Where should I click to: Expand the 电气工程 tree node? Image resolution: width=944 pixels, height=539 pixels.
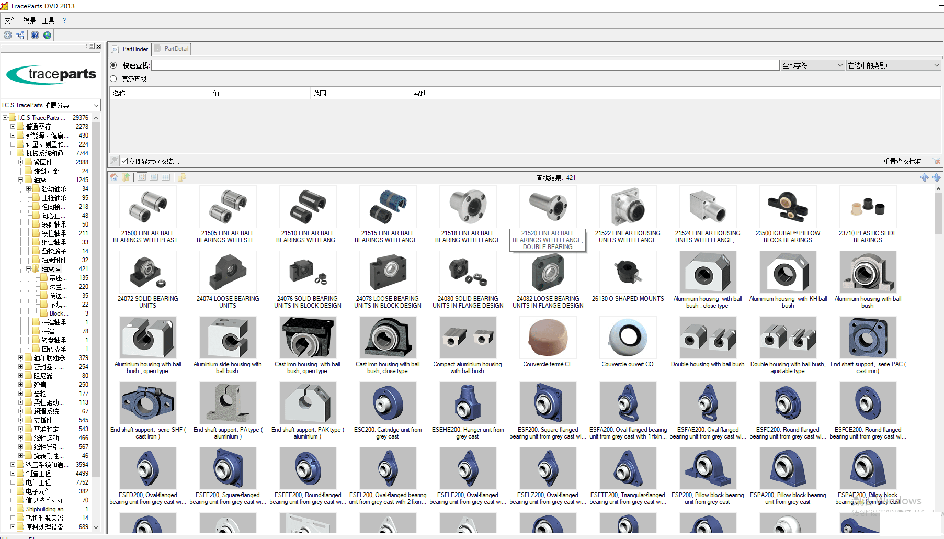(13, 482)
